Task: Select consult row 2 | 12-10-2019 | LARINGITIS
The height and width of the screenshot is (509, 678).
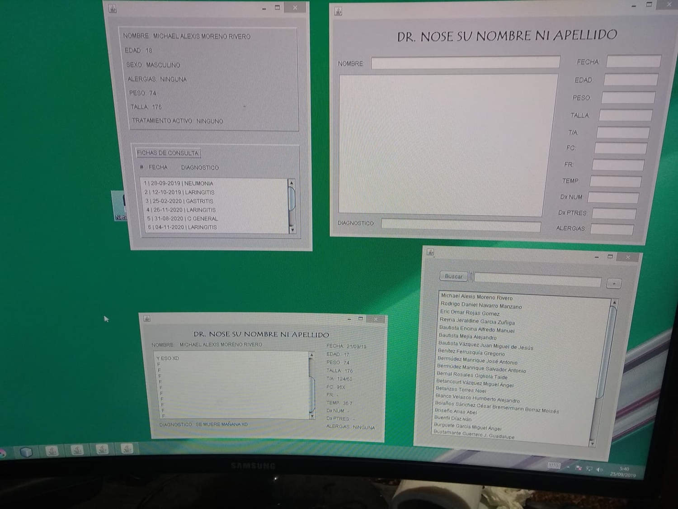Action: (216, 192)
